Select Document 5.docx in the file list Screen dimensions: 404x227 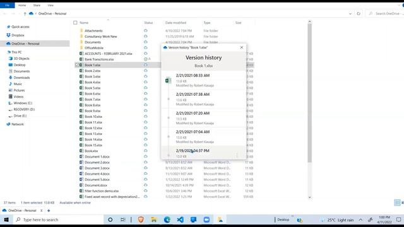(97, 179)
